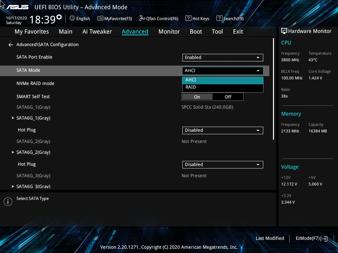Click the Memory heading
The height and width of the screenshot is (253, 338).
tap(291, 114)
